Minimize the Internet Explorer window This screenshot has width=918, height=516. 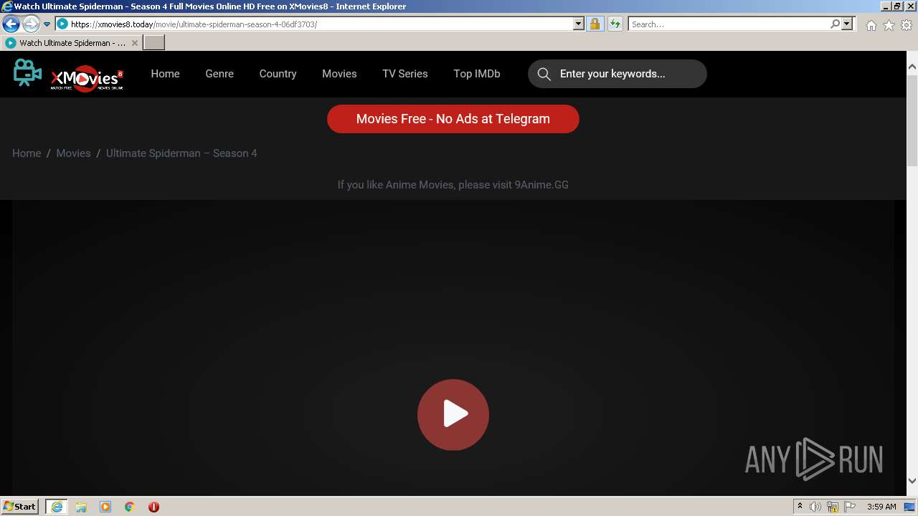(x=885, y=6)
